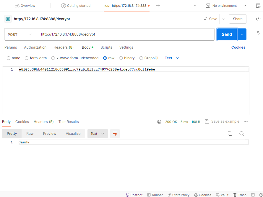Open the collection Runner
263x197 pixels.
(155, 195)
